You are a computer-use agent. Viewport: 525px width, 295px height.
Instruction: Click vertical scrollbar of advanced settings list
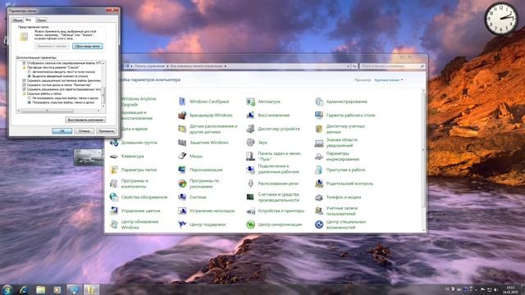point(103,85)
